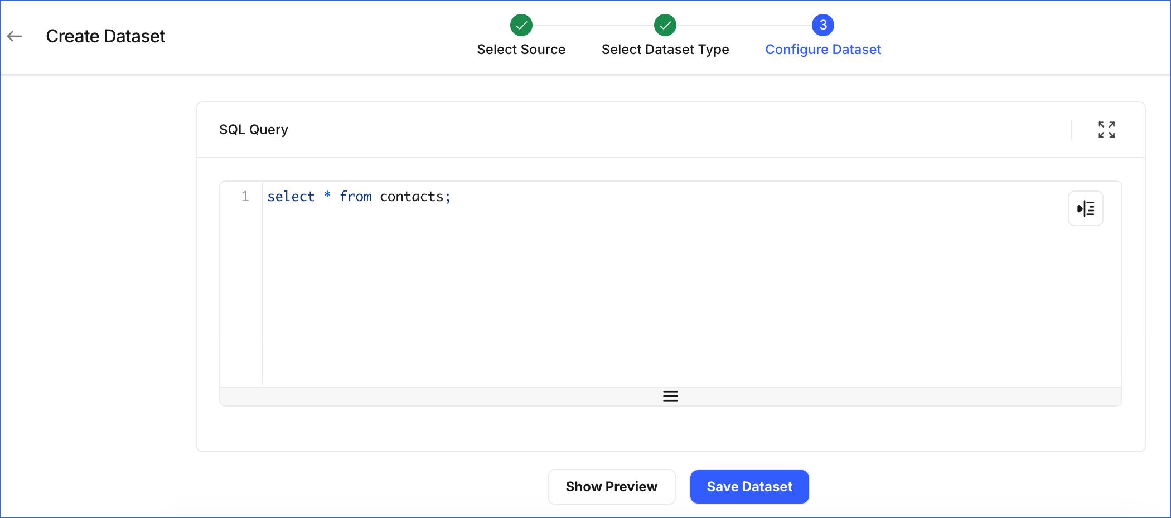Go to the Select Source step label
This screenshot has height=518, width=1171.
pyautogui.click(x=521, y=50)
